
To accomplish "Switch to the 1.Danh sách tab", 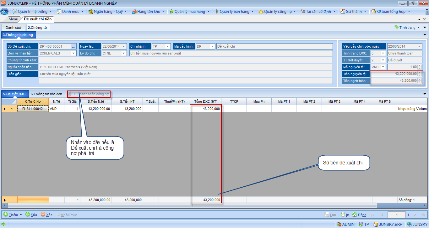I will coord(13,28).
